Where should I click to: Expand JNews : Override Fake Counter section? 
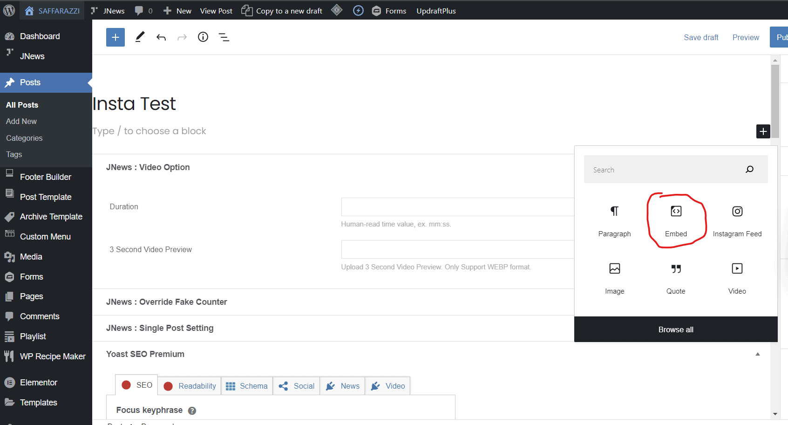167,302
